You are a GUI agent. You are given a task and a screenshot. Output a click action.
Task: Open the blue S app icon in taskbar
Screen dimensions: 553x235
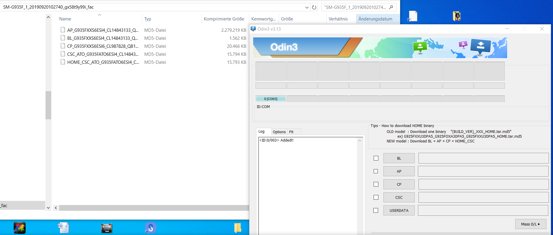(x=151, y=228)
